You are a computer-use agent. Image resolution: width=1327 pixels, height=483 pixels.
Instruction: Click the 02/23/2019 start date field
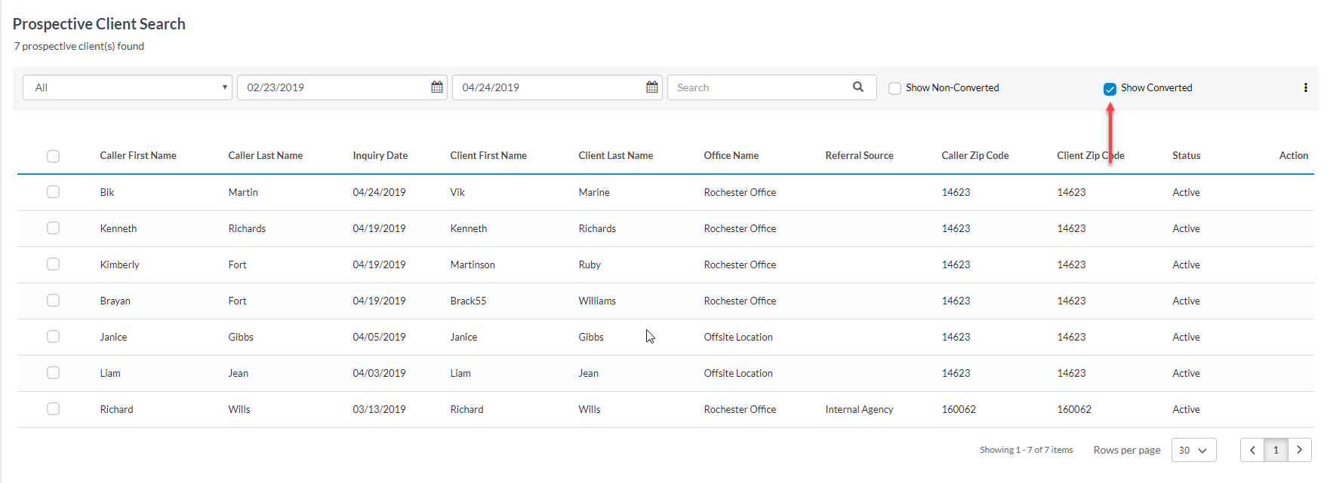(x=332, y=87)
